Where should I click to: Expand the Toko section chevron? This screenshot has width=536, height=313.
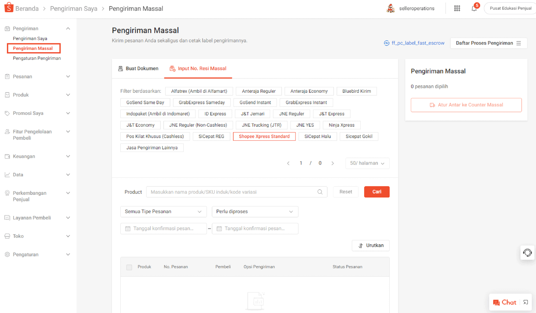[68, 236]
